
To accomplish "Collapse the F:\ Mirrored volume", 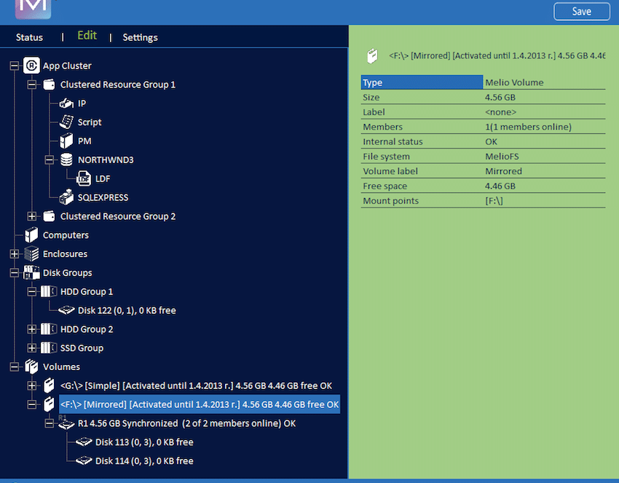I will pos(31,404).
